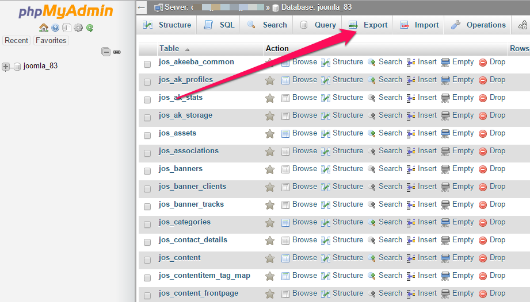Click the Empty icon for jos_contact_details
530x302 pixels.
click(x=445, y=241)
